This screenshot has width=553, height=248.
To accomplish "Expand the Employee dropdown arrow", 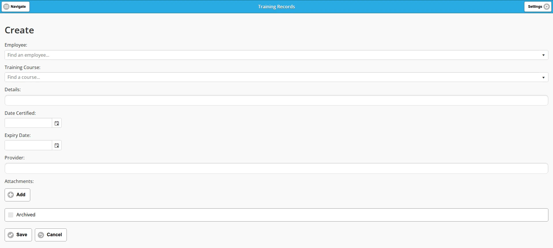I will pyautogui.click(x=543, y=55).
